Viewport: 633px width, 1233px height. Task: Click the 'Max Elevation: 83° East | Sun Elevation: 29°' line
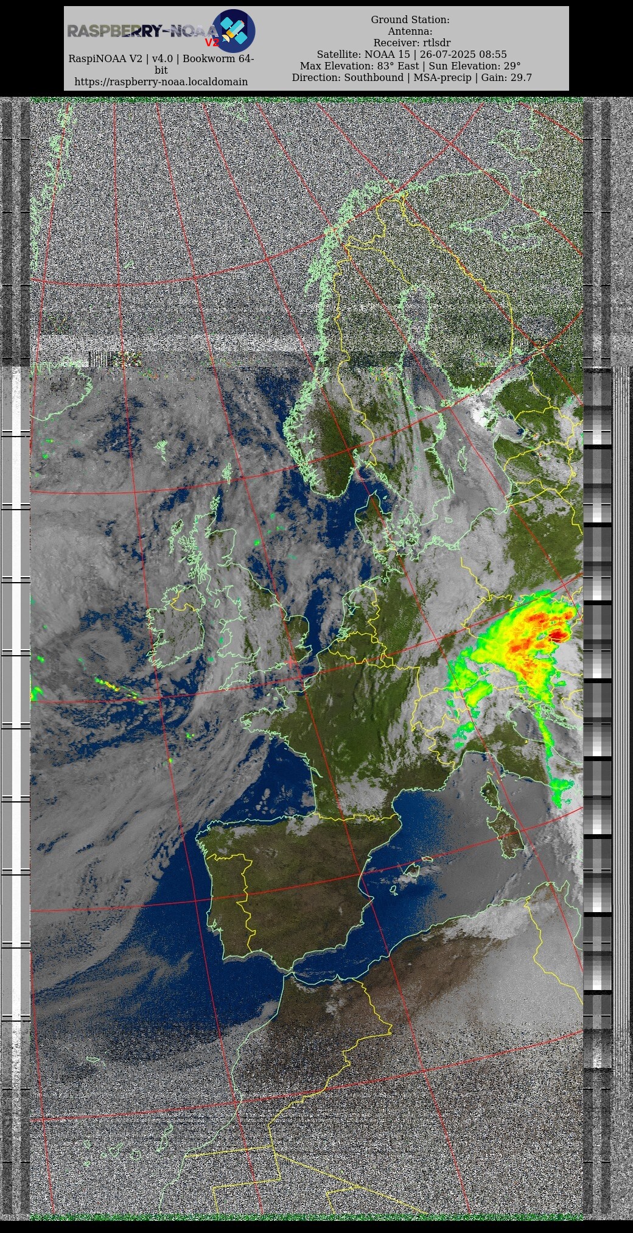(410, 66)
